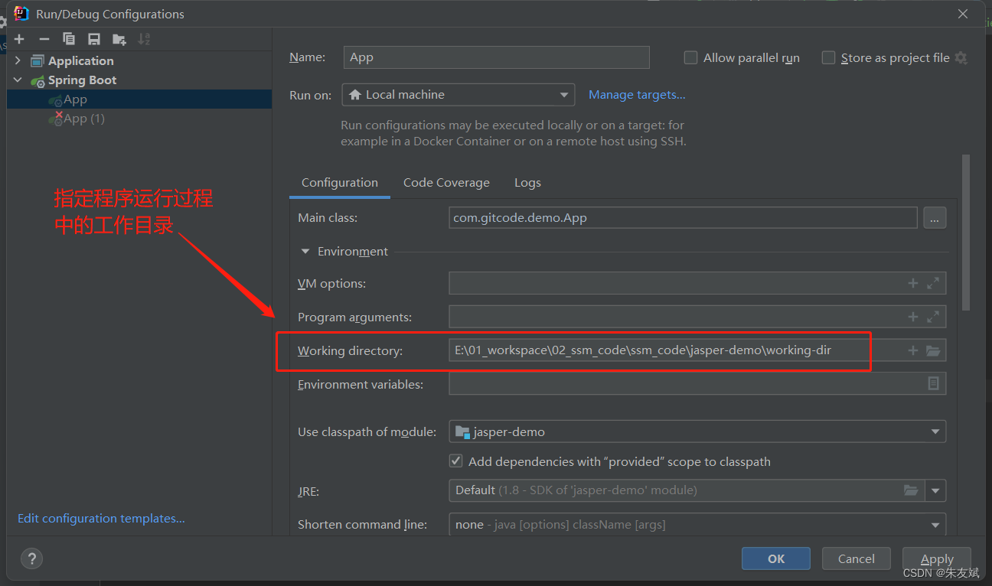Browse folder for Working directory
Image resolution: width=992 pixels, height=586 pixels.
click(x=932, y=350)
